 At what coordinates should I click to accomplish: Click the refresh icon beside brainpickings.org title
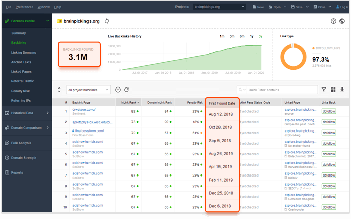pos(107,21)
